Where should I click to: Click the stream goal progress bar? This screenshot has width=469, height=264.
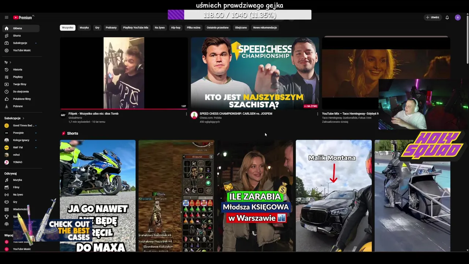tap(240, 15)
